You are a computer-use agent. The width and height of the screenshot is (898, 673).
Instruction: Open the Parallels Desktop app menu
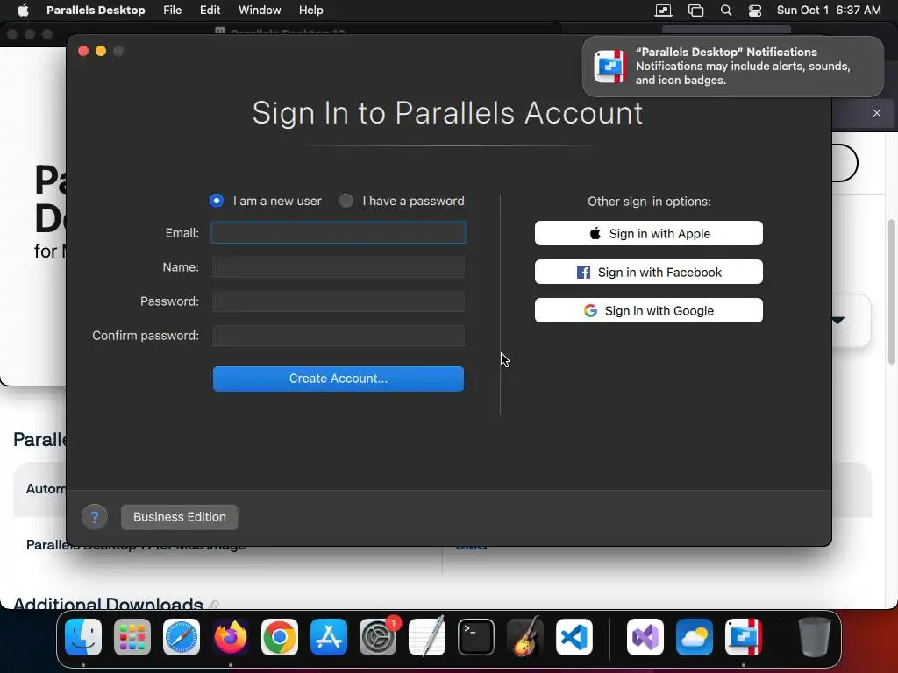pyautogui.click(x=96, y=11)
